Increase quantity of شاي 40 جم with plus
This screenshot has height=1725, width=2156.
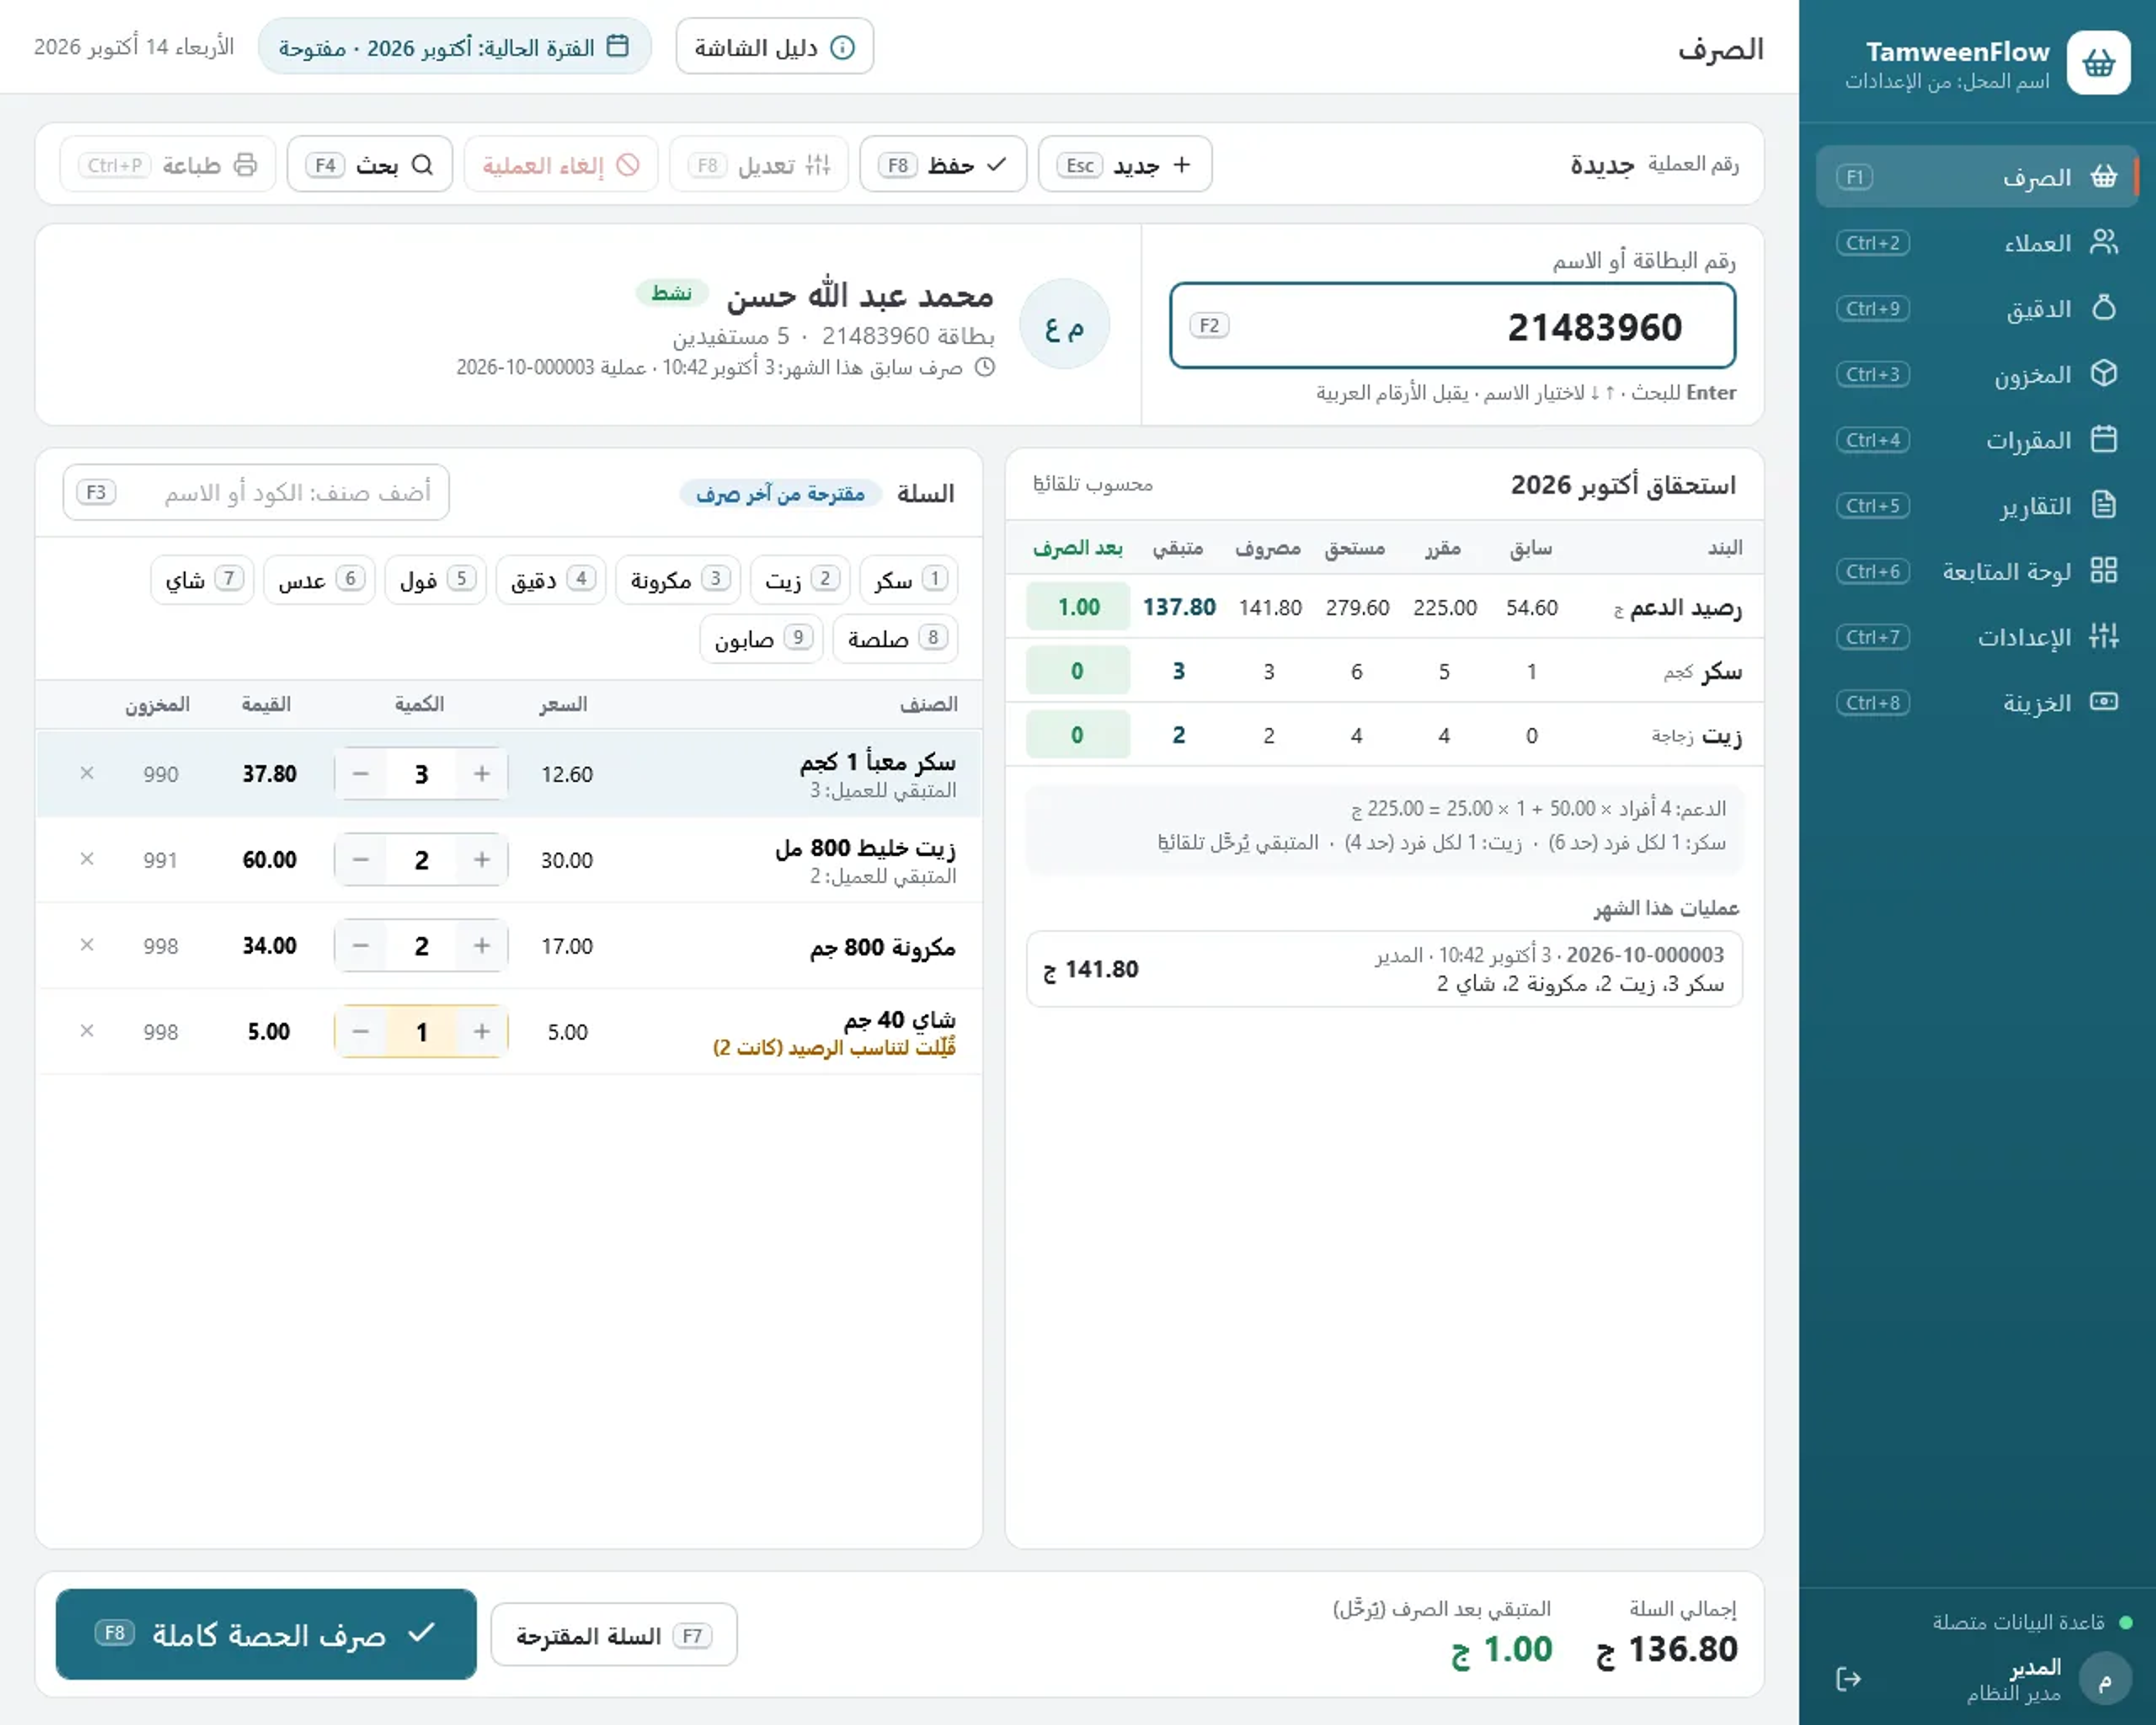tap(481, 1032)
